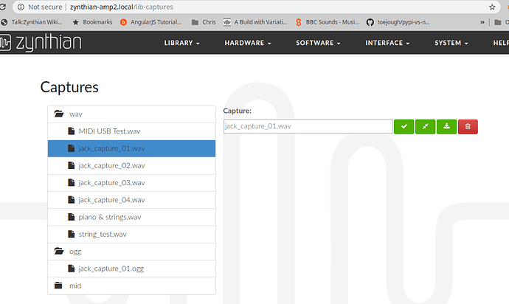This screenshot has height=304, width=509.
Task: Click the Not secure site info icon
Action: 21,7
